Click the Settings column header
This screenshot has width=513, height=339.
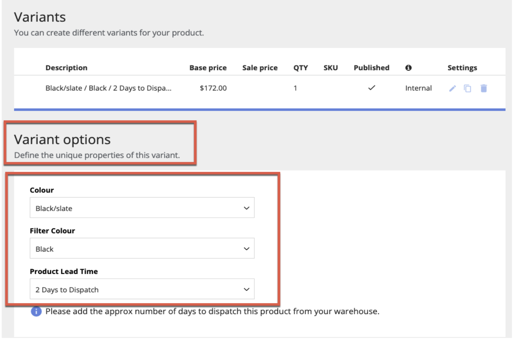[462, 68]
